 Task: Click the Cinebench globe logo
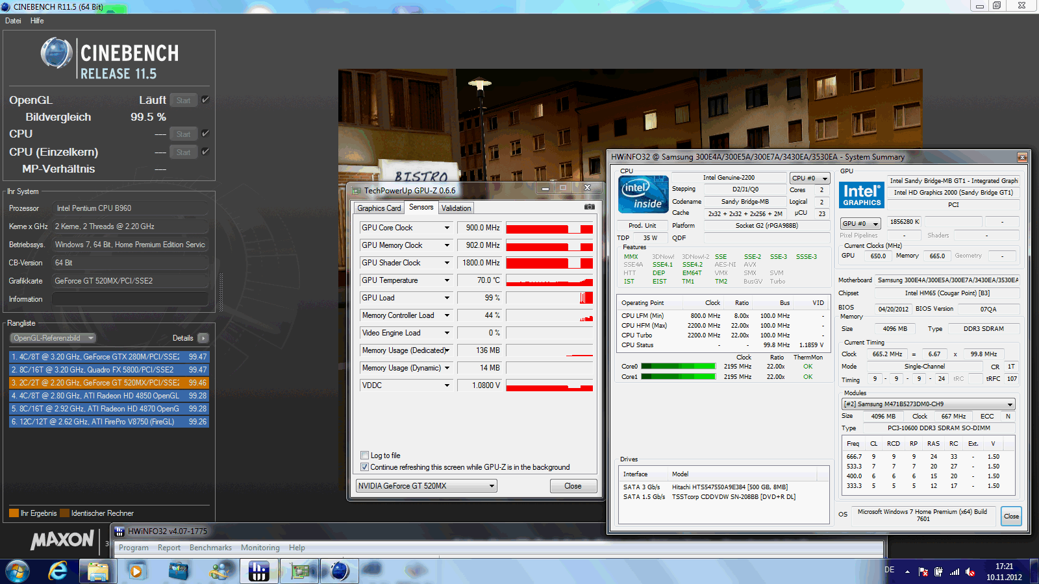tap(56, 53)
